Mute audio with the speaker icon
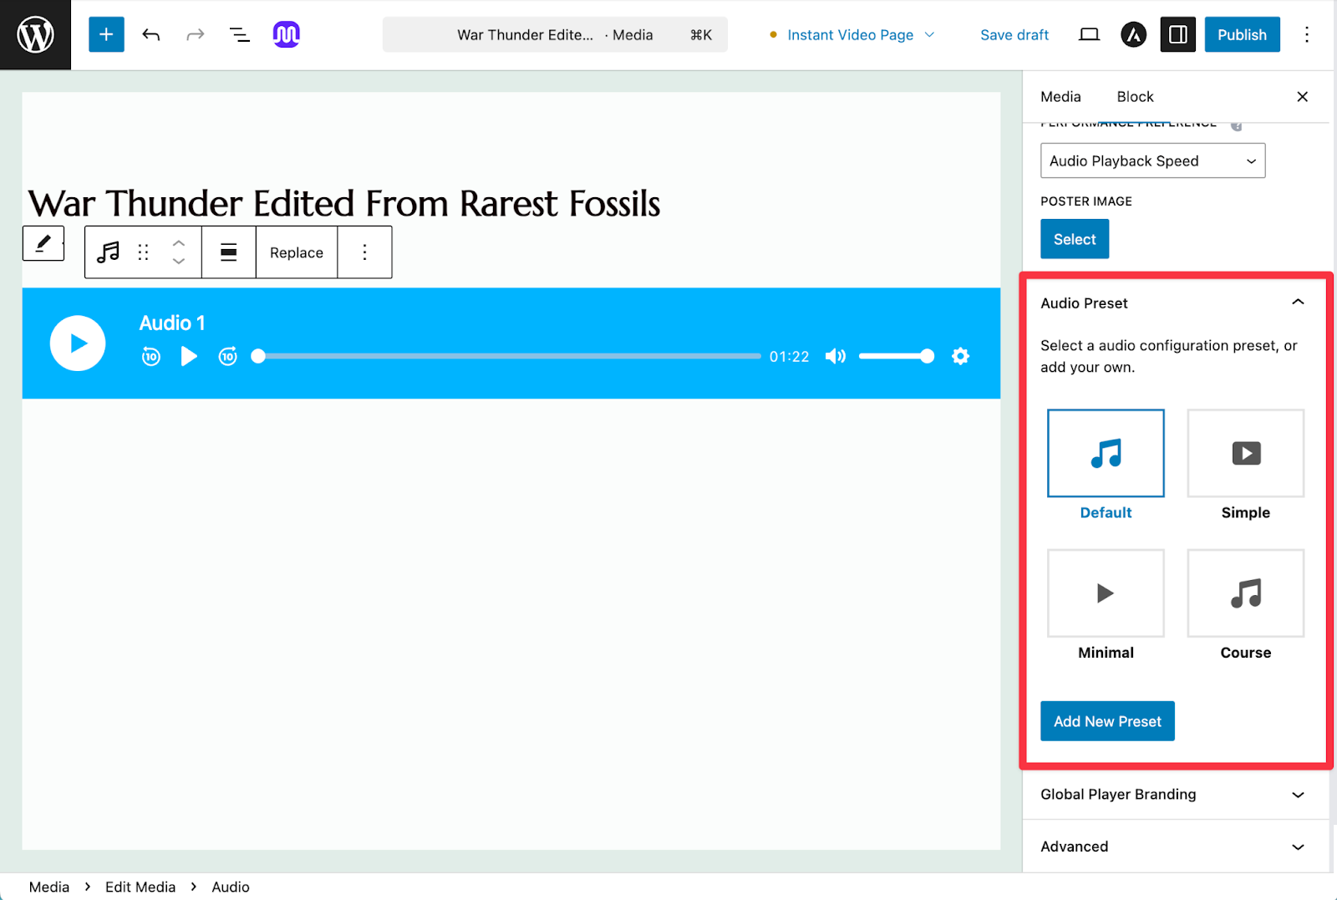The image size is (1337, 900). (835, 357)
